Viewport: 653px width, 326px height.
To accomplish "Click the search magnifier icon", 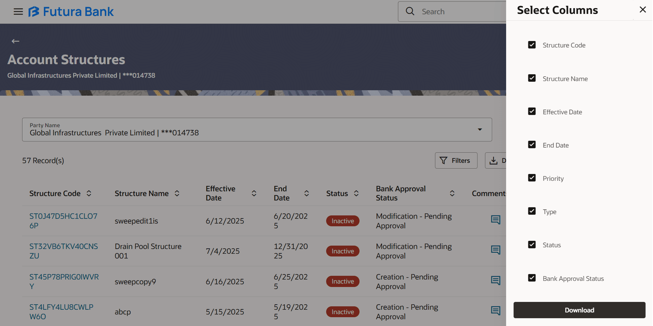I will click(410, 12).
